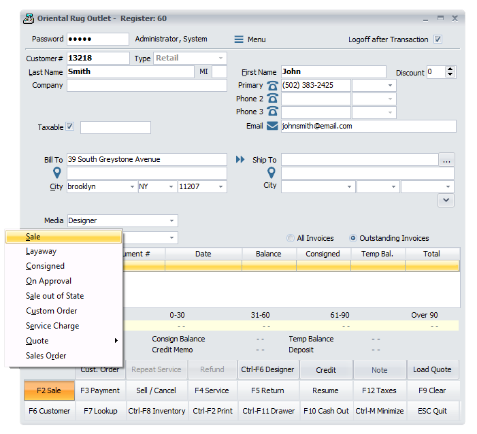Click the Credit button
The width and height of the screenshot is (477, 434).
point(326,369)
